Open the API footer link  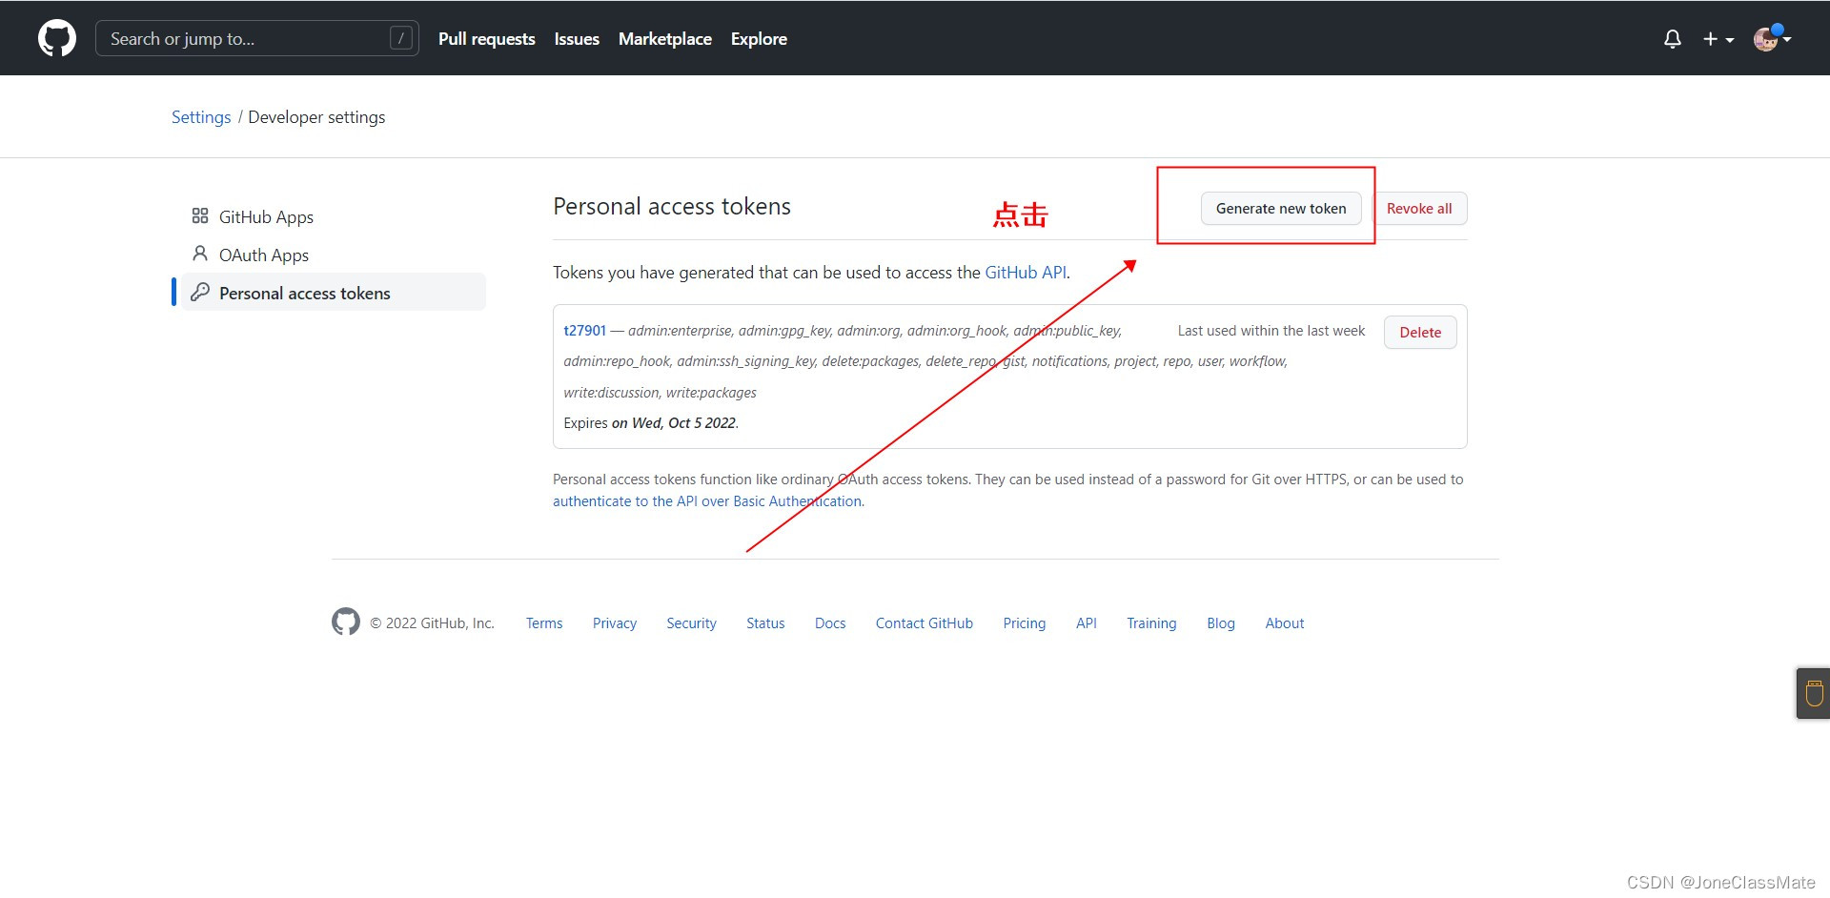pyautogui.click(x=1087, y=623)
